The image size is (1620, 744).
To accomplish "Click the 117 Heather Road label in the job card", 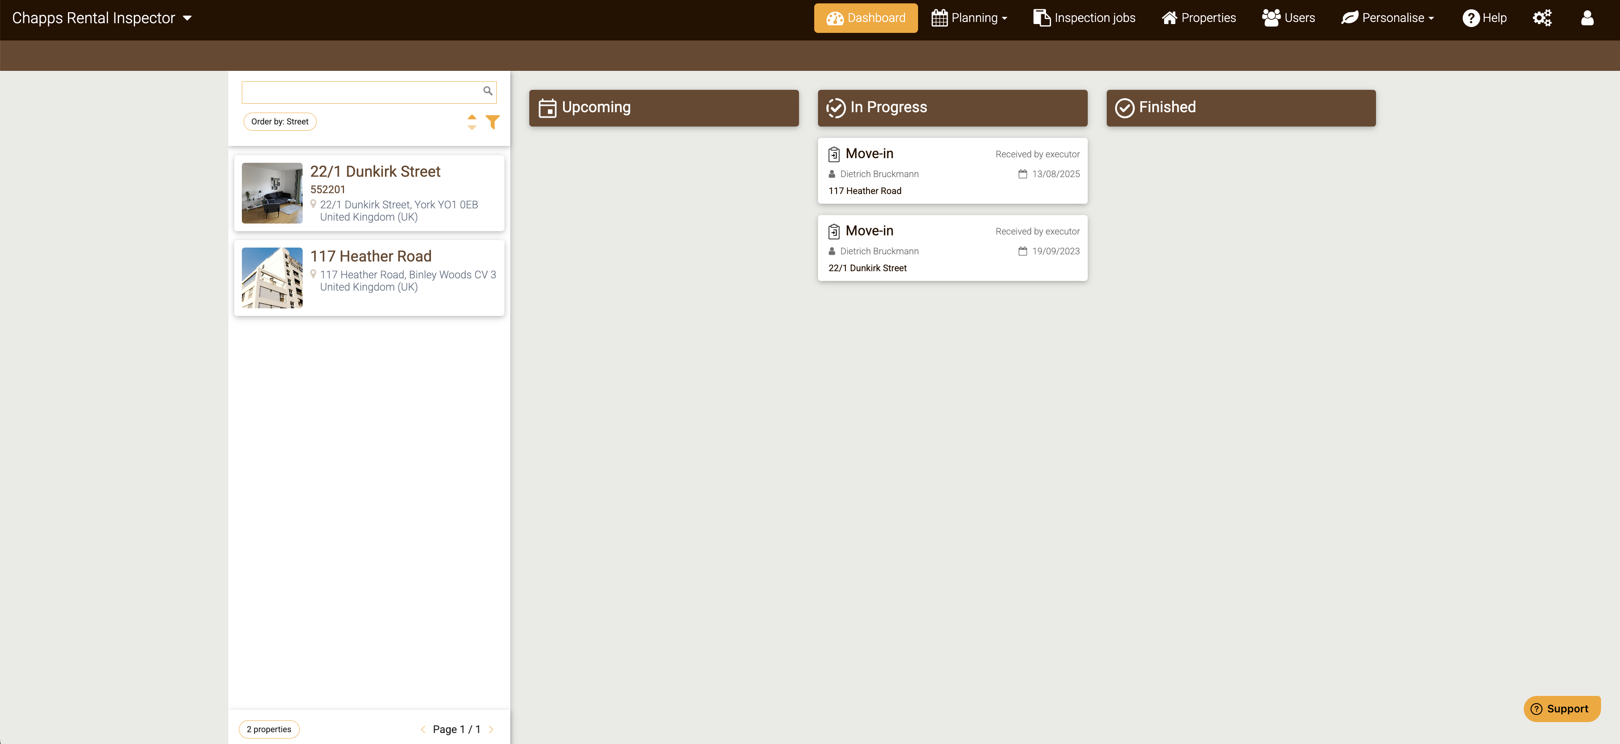I will [x=865, y=191].
